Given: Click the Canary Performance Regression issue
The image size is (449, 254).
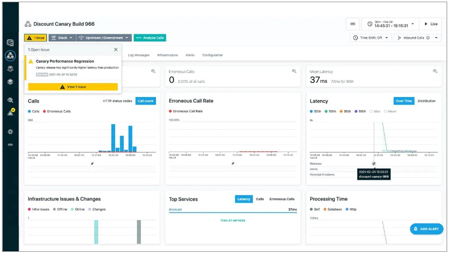Looking at the screenshot, I should click(73, 68).
